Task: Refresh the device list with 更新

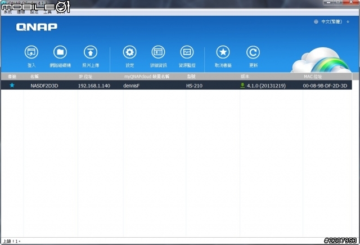Action: pos(253,52)
